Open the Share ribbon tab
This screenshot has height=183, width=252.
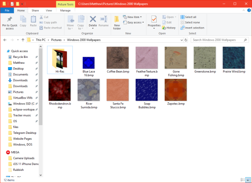[35, 10]
